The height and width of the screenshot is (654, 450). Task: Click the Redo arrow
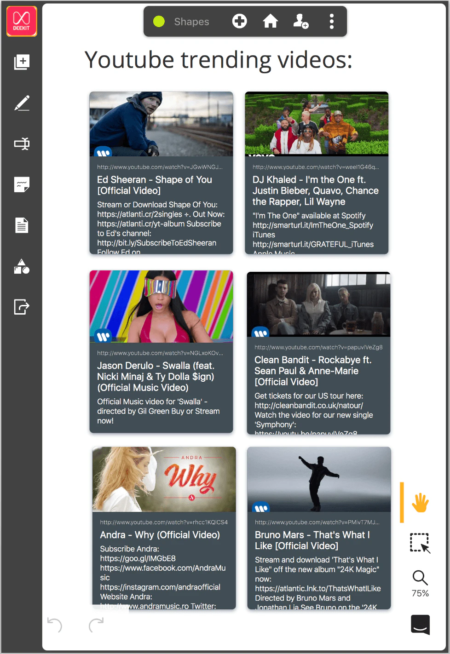[x=96, y=625]
